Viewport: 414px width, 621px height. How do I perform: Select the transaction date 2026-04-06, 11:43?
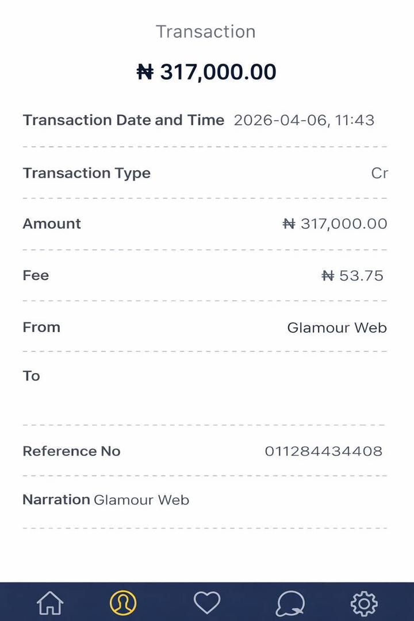point(304,120)
